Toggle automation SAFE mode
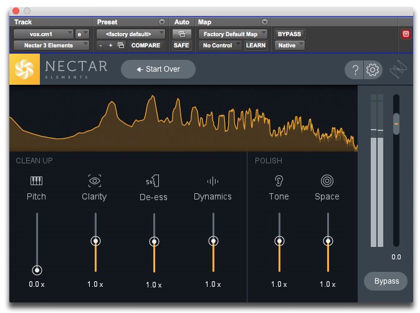Viewport: 420px width, 313px height. click(x=181, y=46)
